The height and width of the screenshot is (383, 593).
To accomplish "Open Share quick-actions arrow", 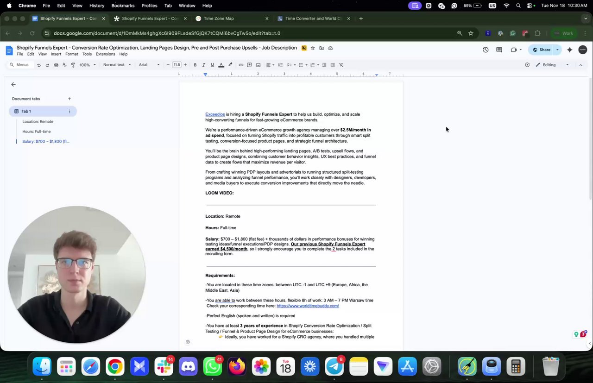I will (x=557, y=50).
